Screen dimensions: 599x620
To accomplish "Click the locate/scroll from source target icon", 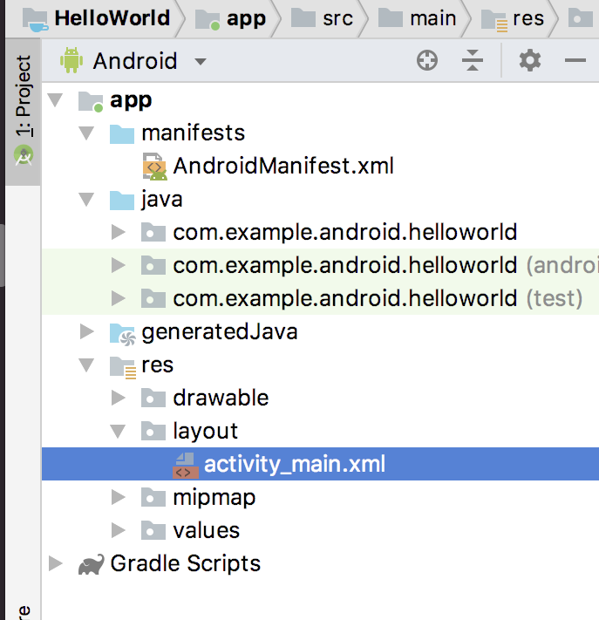I will (x=427, y=60).
